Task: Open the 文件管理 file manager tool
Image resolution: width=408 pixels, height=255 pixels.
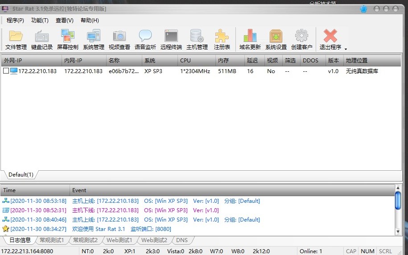Action: point(16,40)
